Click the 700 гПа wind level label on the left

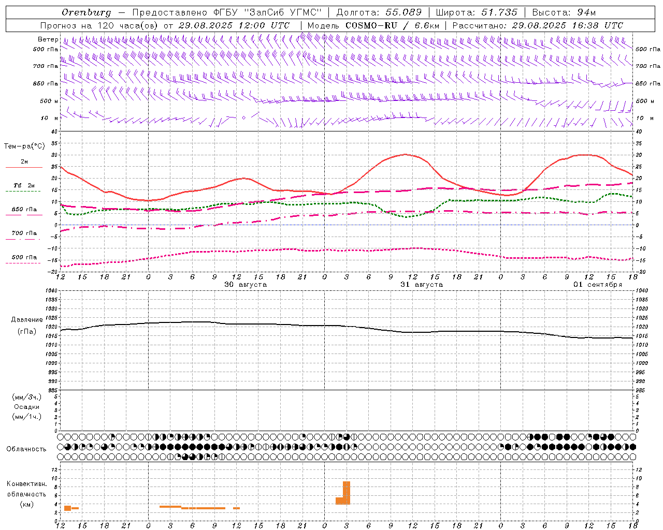[x=46, y=66]
